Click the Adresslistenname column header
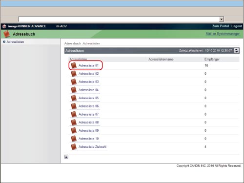The width and height of the screenshot is (244, 183). (161, 59)
